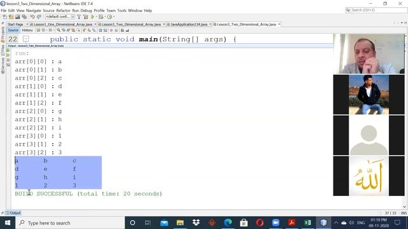Viewport: 408px width, 229px height.
Task: Click in the Search (Ctrl+I) field
Action: pos(376,10)
